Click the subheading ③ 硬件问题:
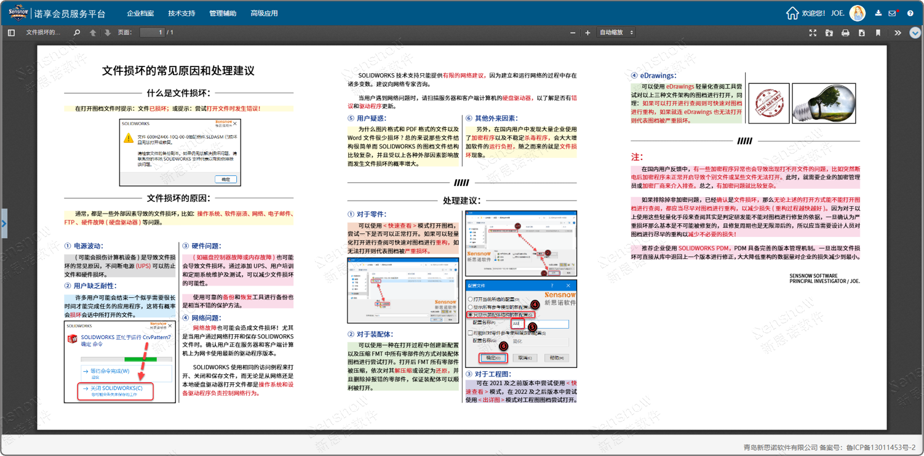The height and width of the screenshot is (456, 924). 201,246
